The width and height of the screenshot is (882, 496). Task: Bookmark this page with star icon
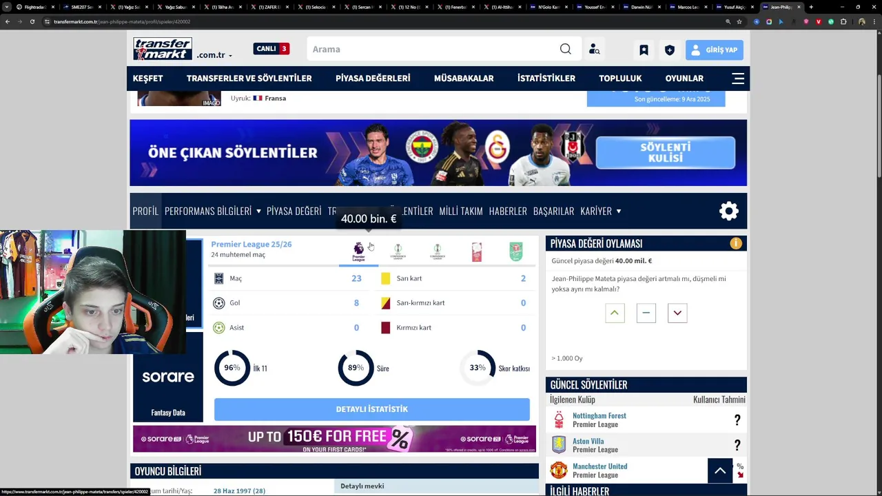(x=739, y=21)
